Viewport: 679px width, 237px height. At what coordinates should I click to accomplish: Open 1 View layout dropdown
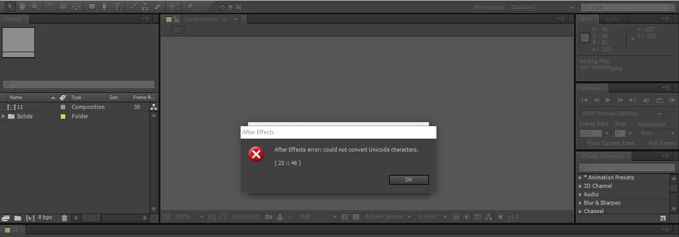433,217
